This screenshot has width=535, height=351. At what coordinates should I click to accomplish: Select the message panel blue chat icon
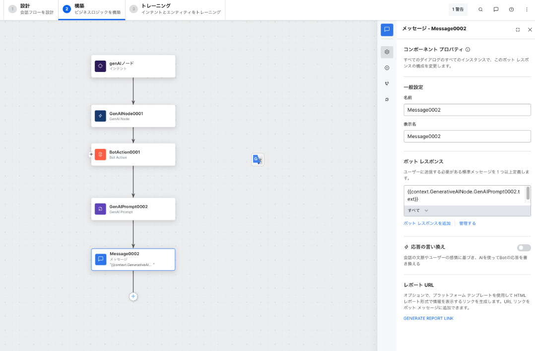coord(387,30)
